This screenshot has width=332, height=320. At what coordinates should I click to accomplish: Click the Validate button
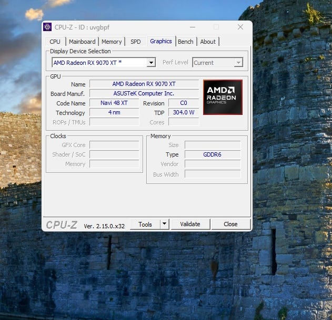[190, 224]
